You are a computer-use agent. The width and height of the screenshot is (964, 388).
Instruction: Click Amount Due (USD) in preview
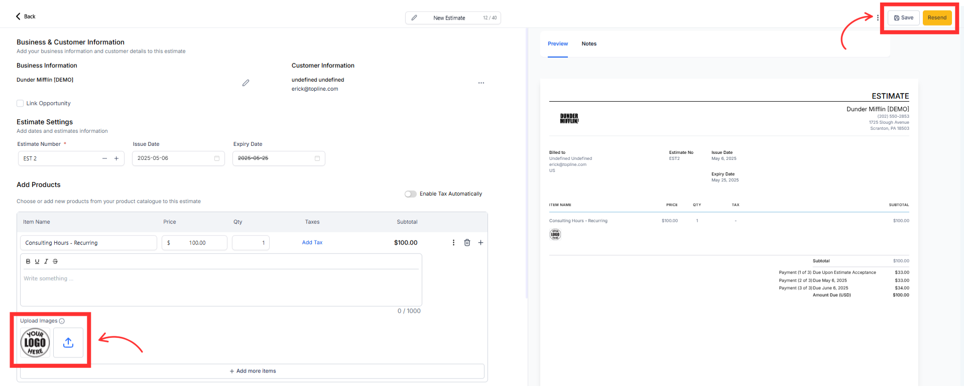(x=832, y=295)
